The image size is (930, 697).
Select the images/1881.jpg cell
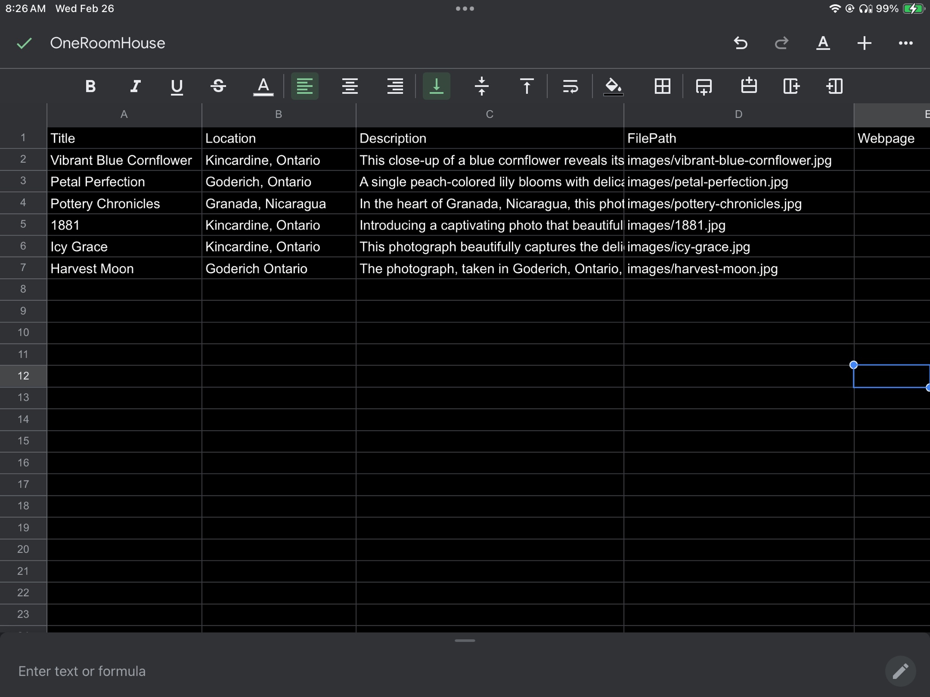738,225
